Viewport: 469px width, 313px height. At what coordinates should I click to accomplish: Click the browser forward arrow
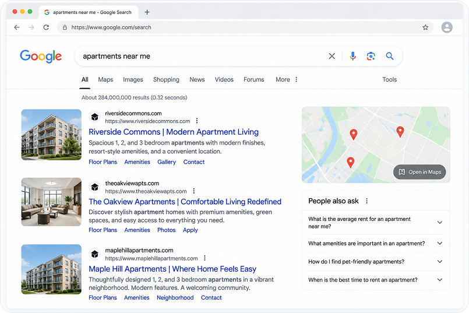click(31, 27)
